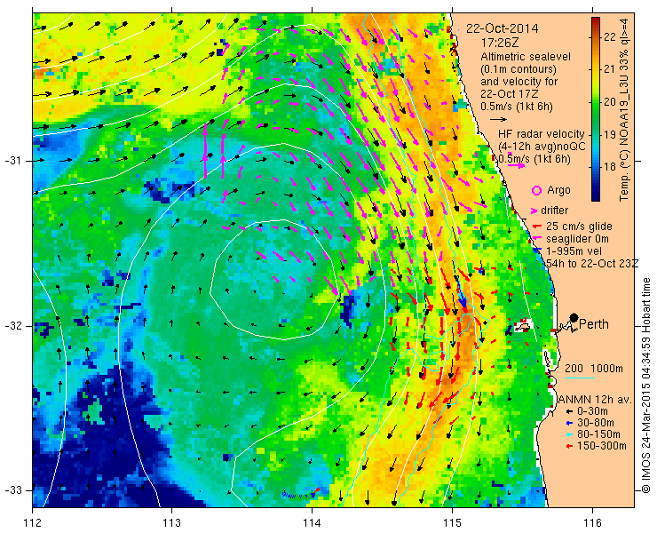Image resolution: width=657 pixels, height=533 pixels.
Task: Click the (0.1m contours) text
Action: 518,68
